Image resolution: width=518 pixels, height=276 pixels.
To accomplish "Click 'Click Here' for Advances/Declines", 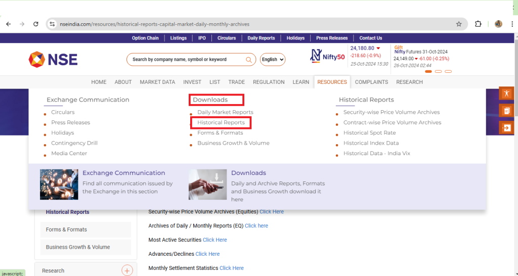I will pyautogui.click(x=207, y=254).
